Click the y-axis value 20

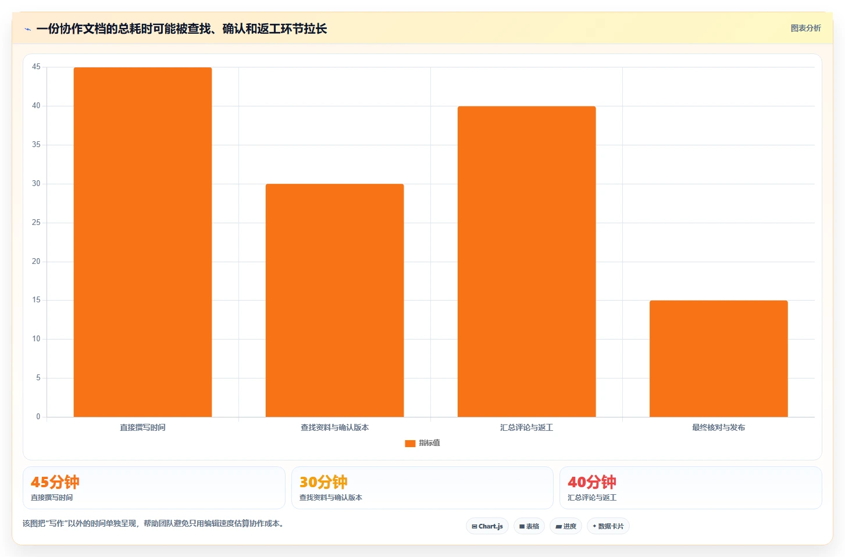36,262
